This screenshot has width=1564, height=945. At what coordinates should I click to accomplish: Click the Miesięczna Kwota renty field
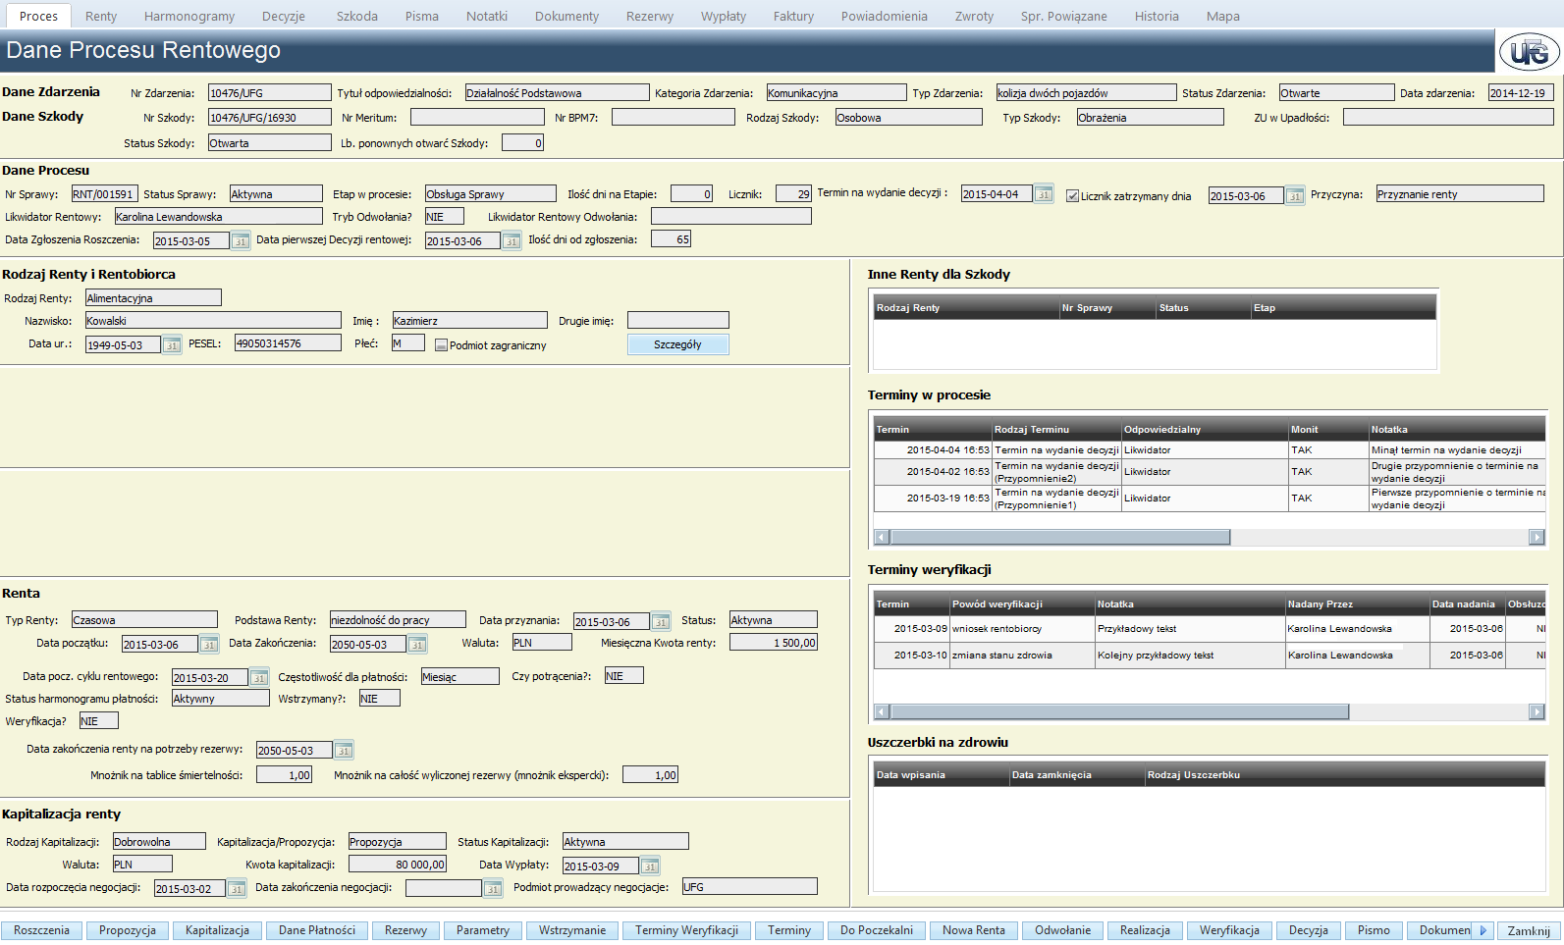(774, 643)
